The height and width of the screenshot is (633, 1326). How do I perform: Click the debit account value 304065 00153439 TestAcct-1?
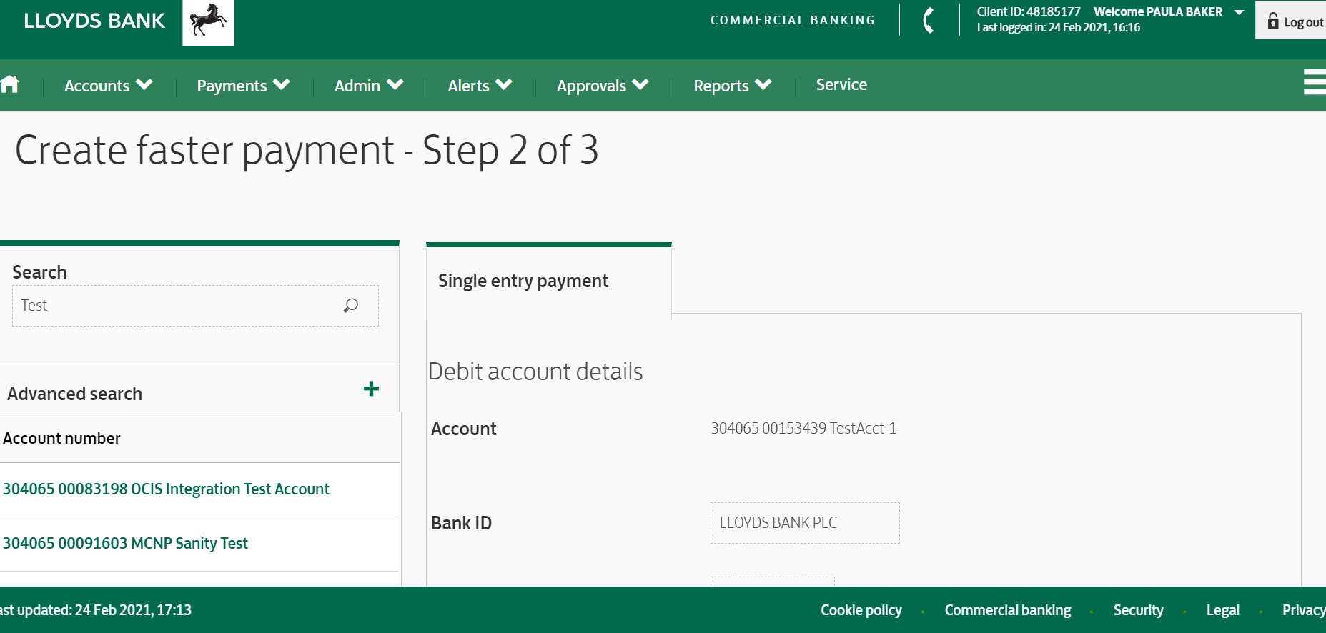pyautogui.click(x=803, y=428)
